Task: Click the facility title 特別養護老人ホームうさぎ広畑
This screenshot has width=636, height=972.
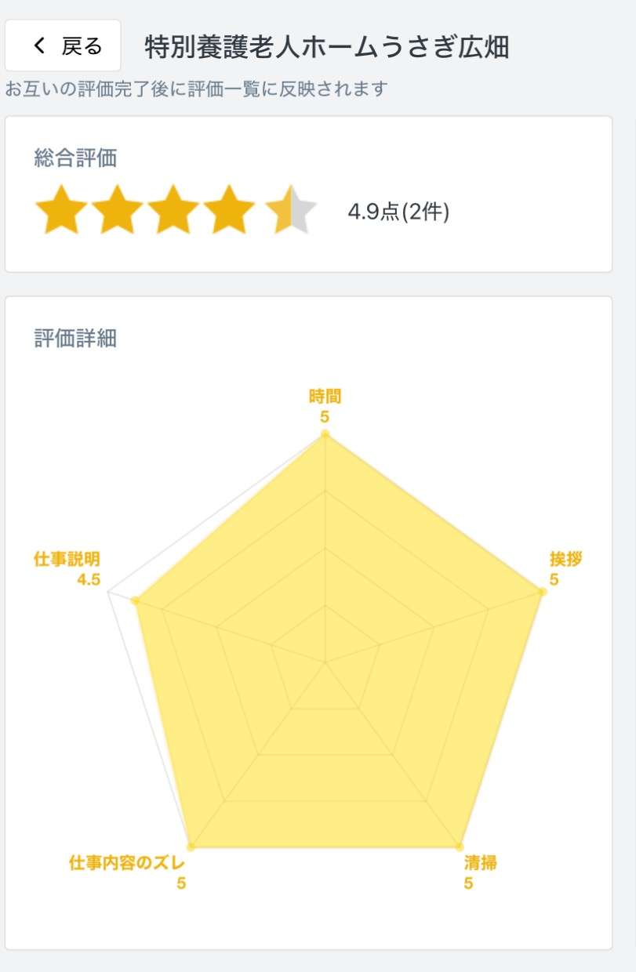Action: (x=327, y=47)
